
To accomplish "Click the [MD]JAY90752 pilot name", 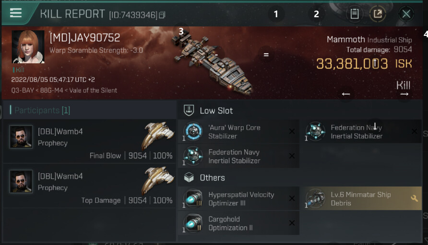I will tap(84, 37).
